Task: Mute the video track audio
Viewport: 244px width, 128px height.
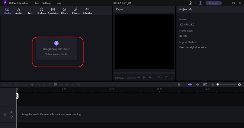Action: 12,117
